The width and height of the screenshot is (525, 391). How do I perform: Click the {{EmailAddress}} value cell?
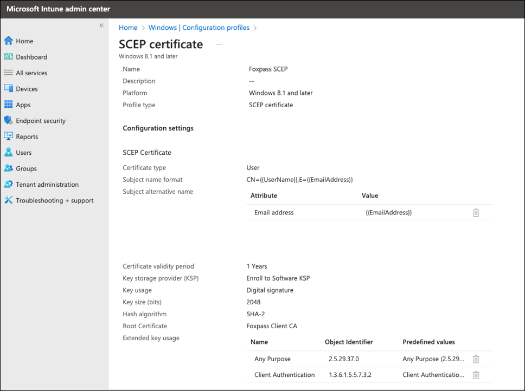pos(389,212)
